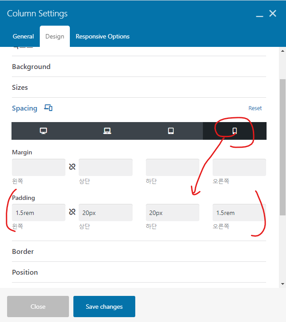Select the tablet device icon
The height and width of the screenshot is (322, 286).
[x=171, y=131]
